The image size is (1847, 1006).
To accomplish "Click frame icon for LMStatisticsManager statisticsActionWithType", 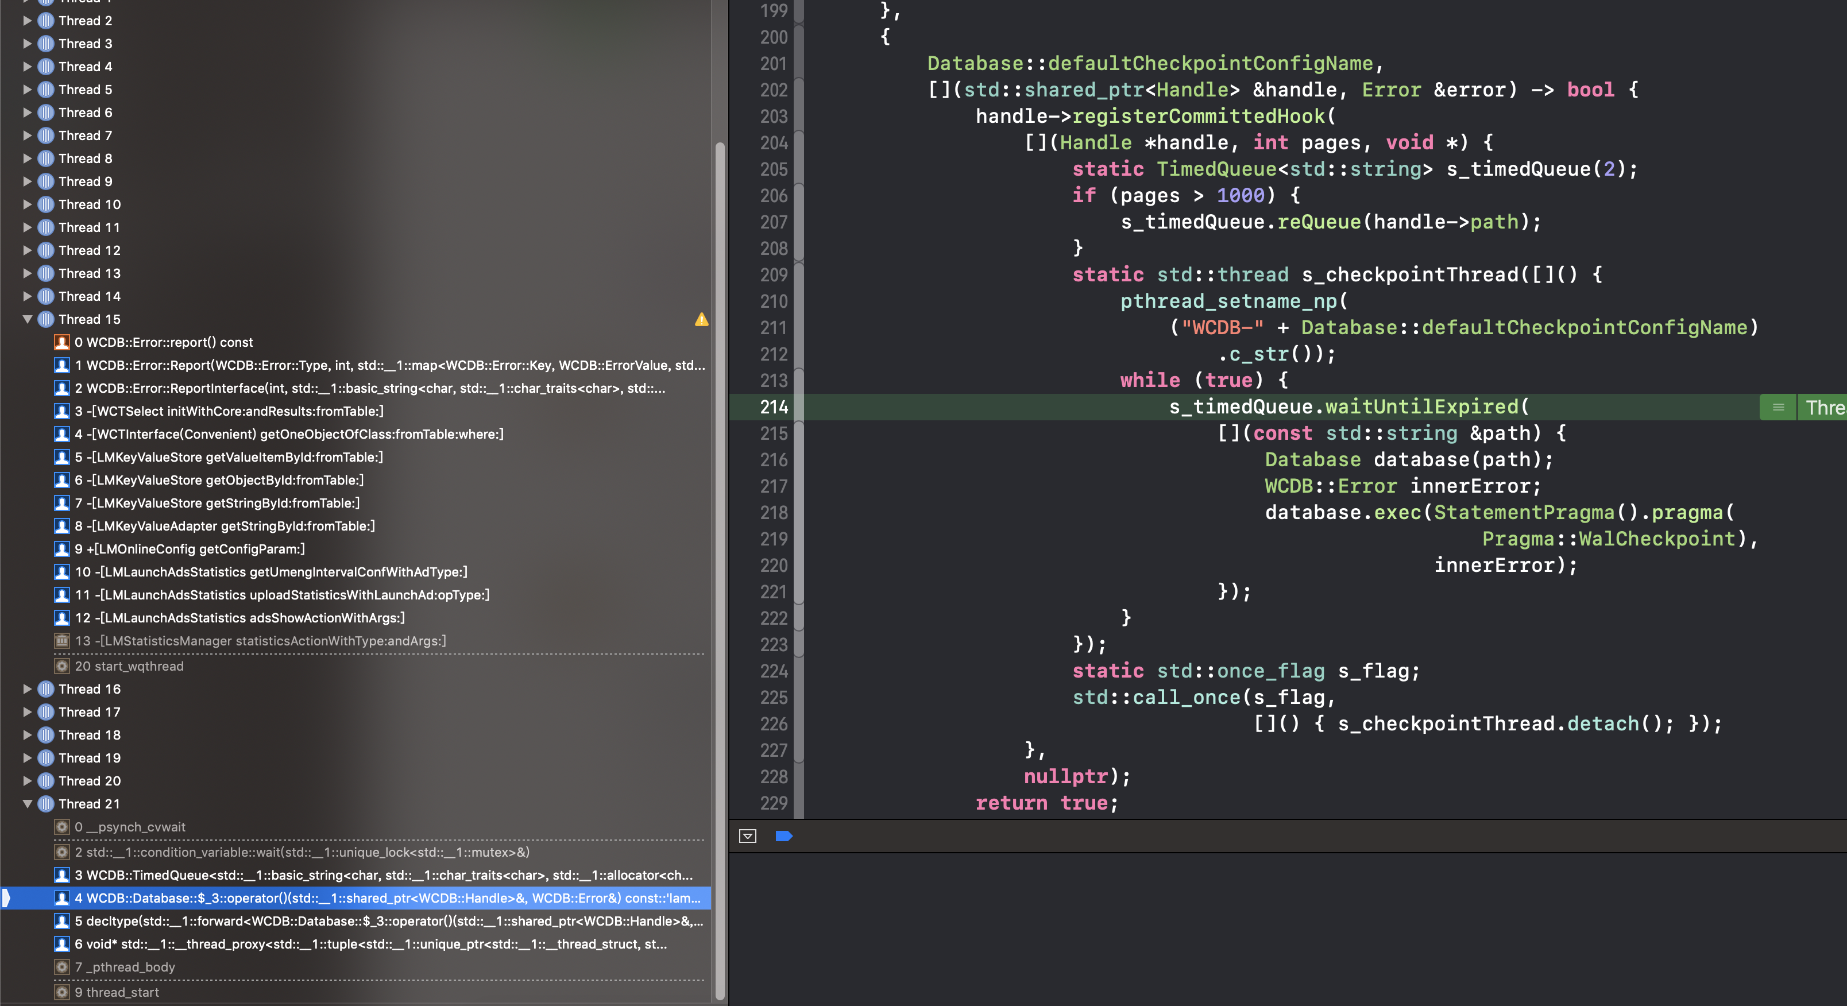I will point(63,641).
